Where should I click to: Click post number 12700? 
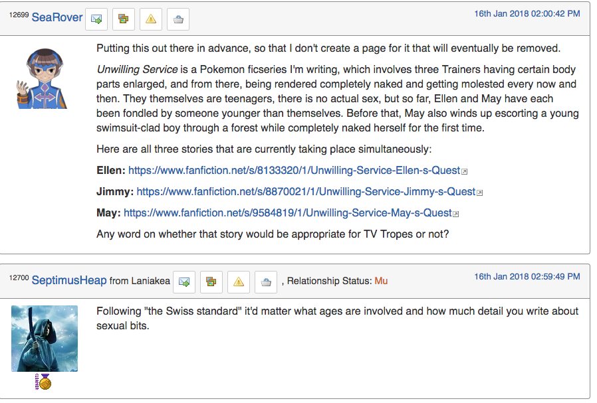click(x=19, y=278)
